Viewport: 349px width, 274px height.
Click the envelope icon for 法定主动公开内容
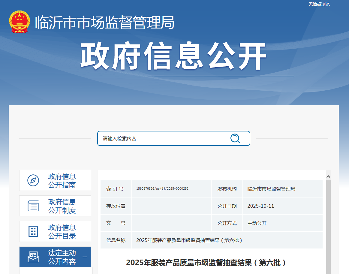(33, 257)
